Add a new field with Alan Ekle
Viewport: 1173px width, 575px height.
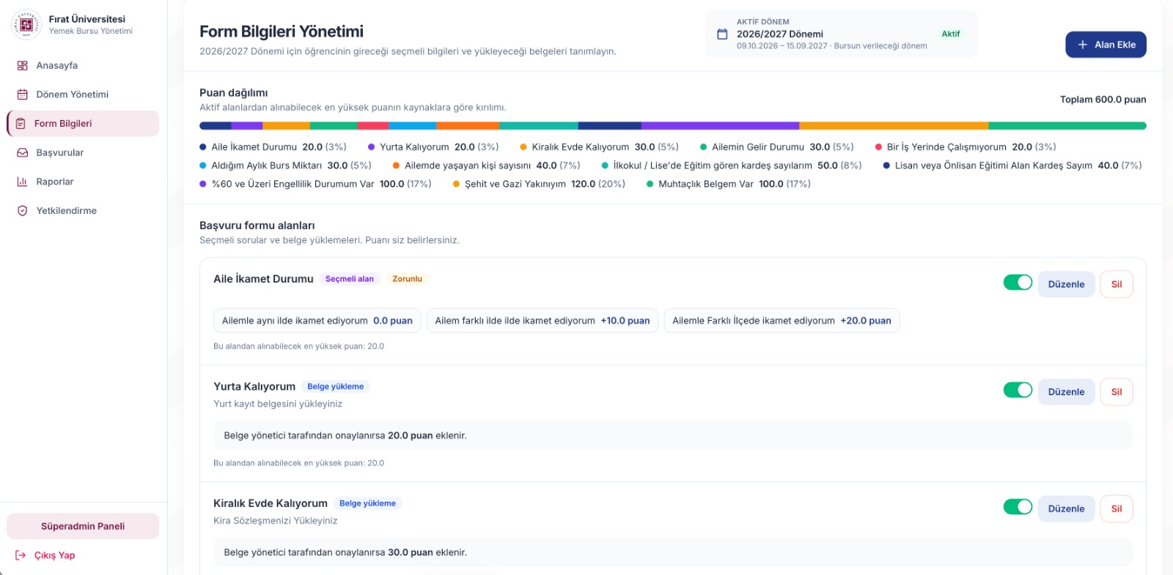tap(1106, 45)
